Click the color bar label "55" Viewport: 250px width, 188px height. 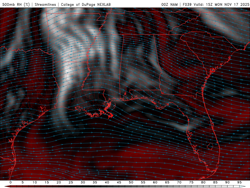click(x=143, y=182)
